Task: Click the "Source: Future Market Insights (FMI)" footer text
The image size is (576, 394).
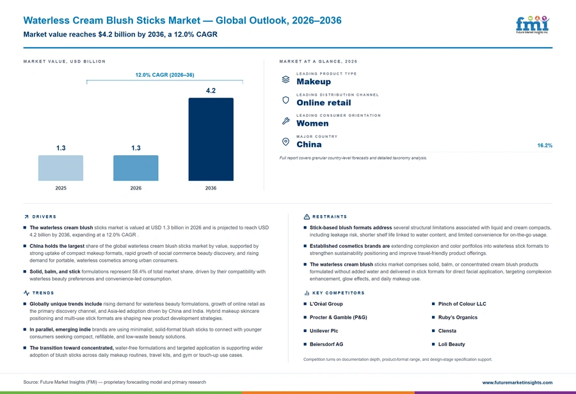Action: [x=115, y=382]
